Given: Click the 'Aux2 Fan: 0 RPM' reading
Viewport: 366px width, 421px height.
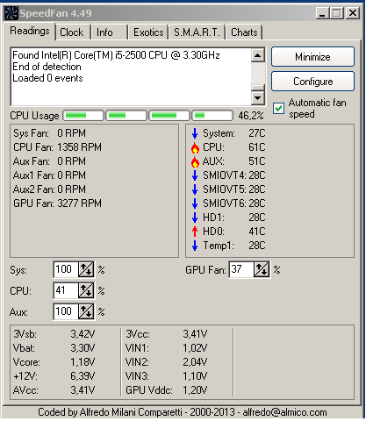Looking at the screenshot, I should tap(49, 189).
